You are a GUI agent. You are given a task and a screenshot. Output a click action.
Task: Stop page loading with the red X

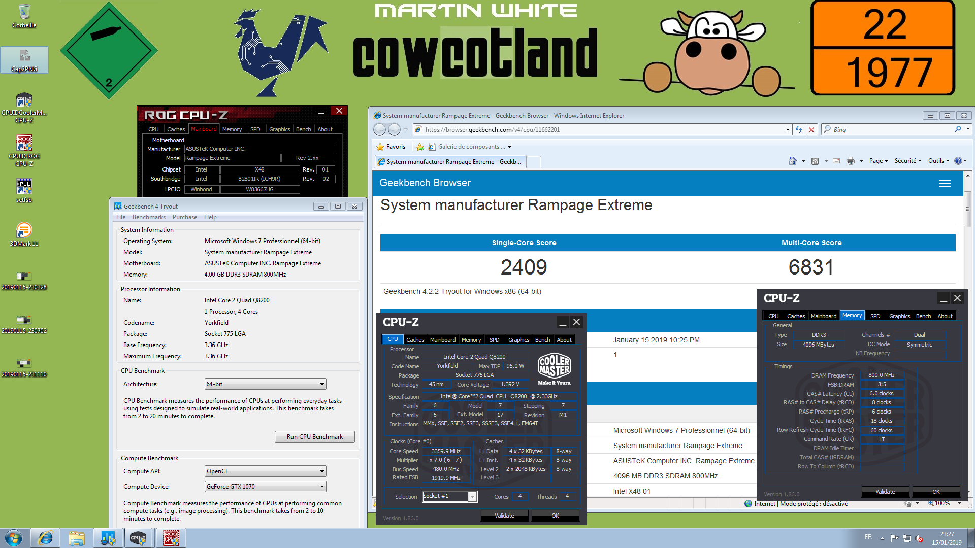click(x=811, y=130)
